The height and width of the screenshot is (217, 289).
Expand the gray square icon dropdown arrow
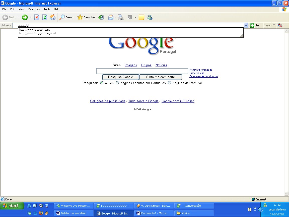(x=135, y=17)
